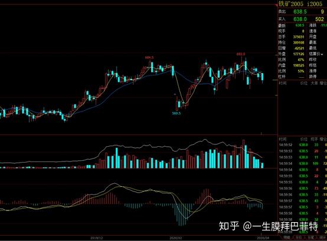Image resolution: width=327 pixels, height=241 pixels.
Task: Jump to the 2020/04 date marker
Action: 263,237
